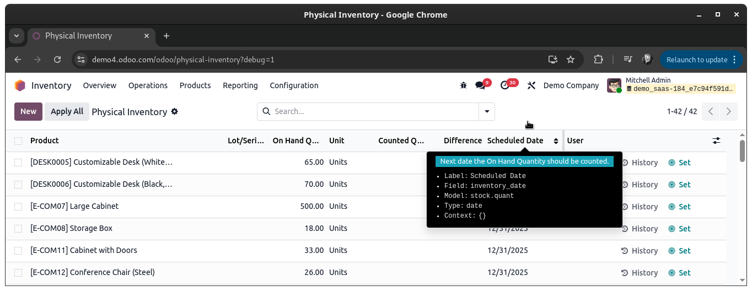Click the Apply All button

click(x=67, y=111)
